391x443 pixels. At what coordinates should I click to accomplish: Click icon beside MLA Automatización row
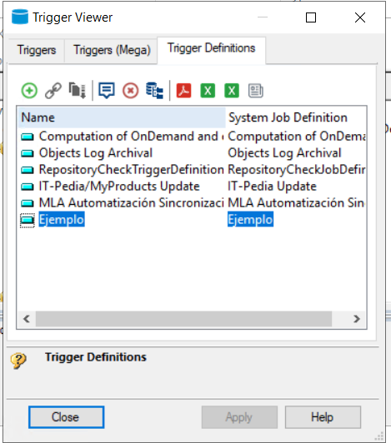(x=28, y=203)
